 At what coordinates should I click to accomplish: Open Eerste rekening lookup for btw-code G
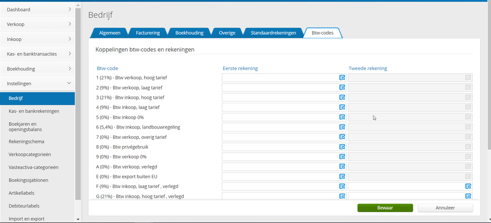(342, 196)
